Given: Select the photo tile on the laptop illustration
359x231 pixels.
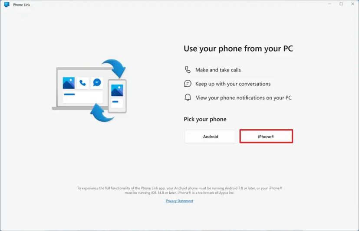Looking at the screenshot, I should point(69,83).
